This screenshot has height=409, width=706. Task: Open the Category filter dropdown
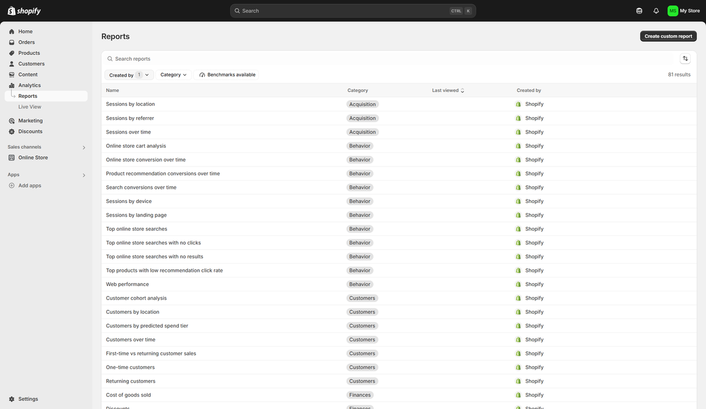(174, 75)
